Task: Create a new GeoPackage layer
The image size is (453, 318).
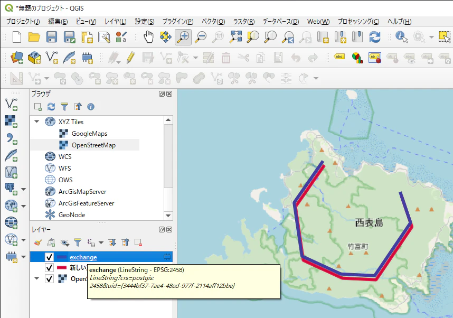Action: click(x=34, y=58)
